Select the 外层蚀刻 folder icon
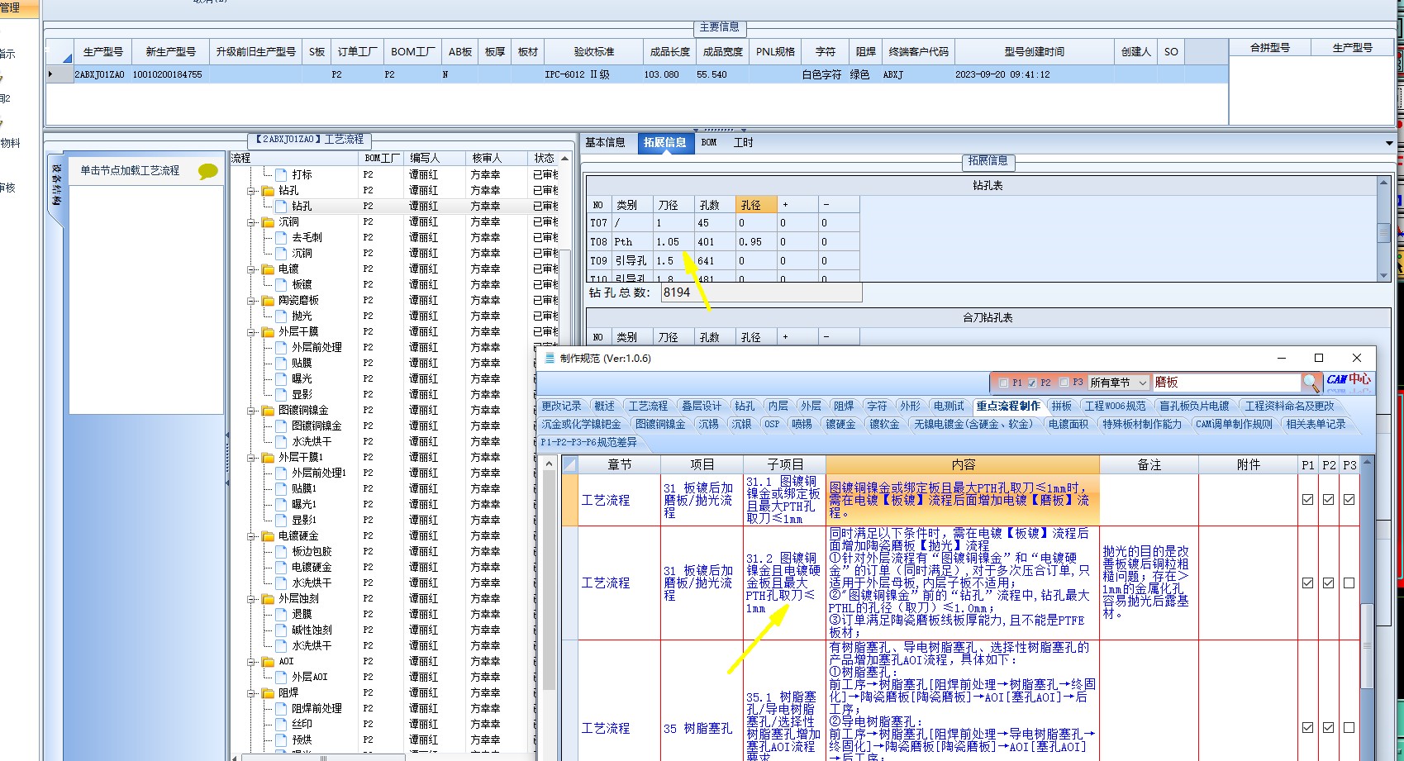 coord(268,599)
